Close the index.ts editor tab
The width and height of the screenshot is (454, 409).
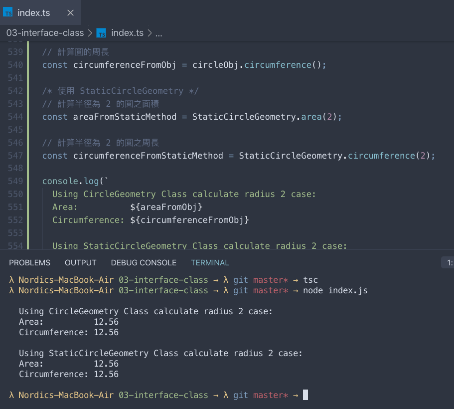(x=70, y=13)
